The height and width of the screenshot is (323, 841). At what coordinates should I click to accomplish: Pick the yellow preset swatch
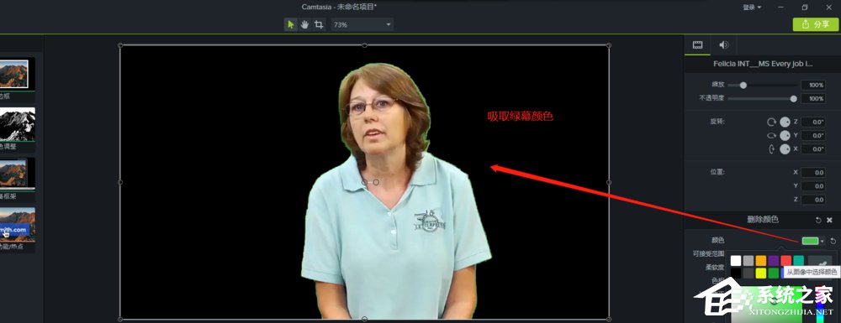point(760,274)
